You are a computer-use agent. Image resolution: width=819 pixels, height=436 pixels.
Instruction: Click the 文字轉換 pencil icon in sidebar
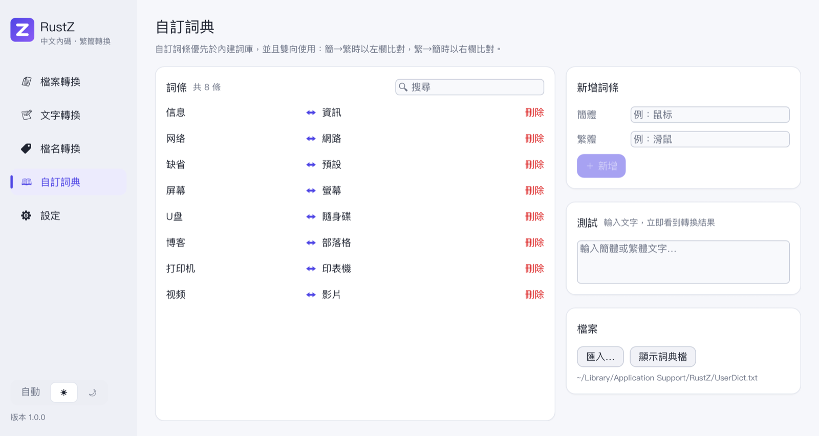pos(27,115)
